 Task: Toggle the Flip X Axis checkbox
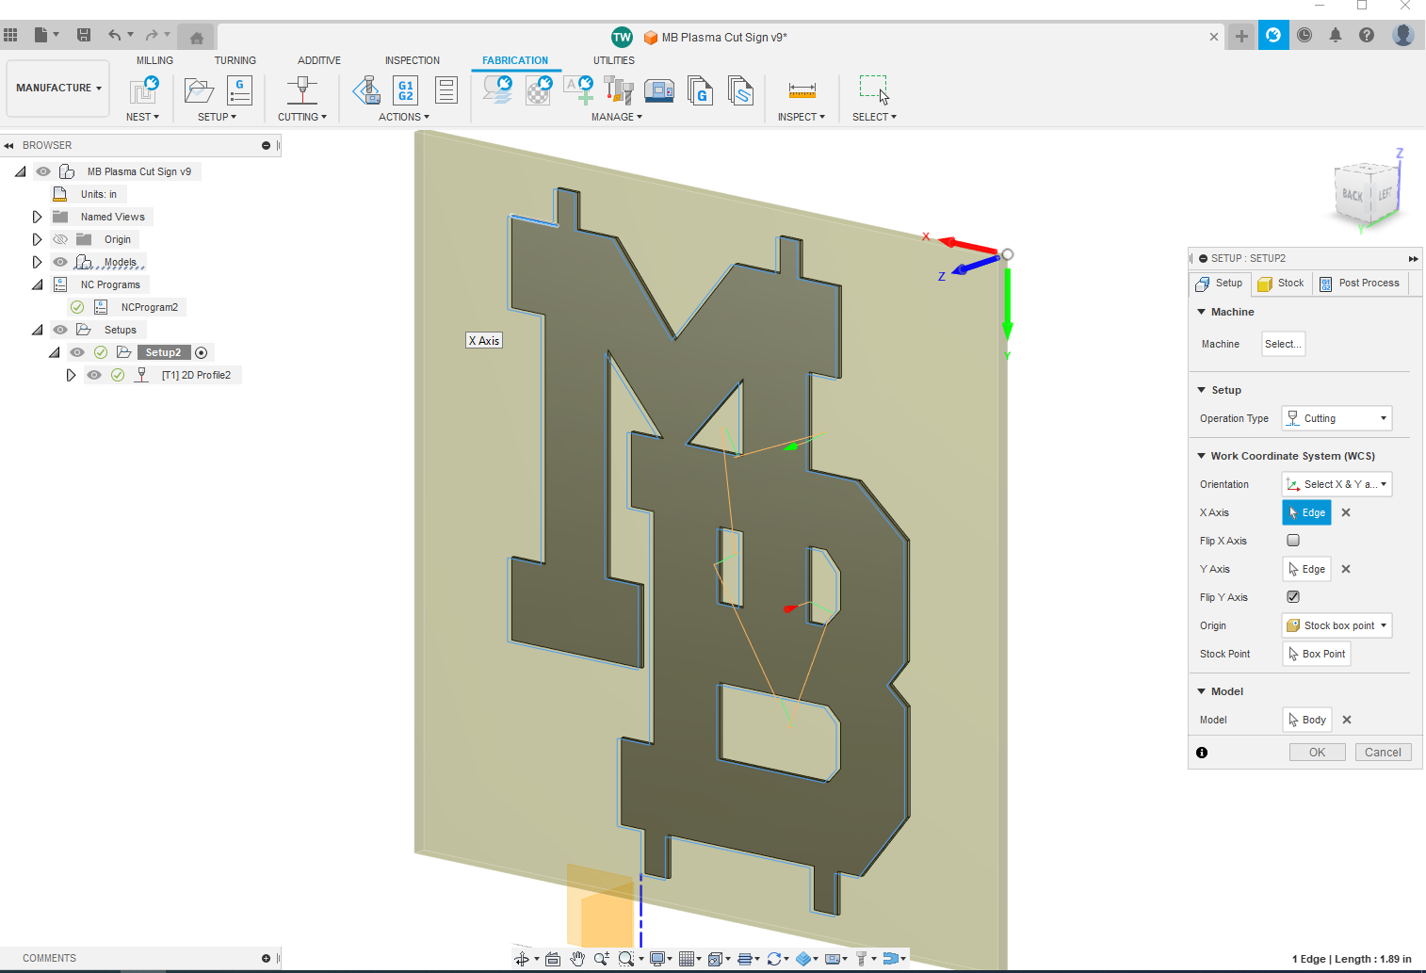[1293, 541]
